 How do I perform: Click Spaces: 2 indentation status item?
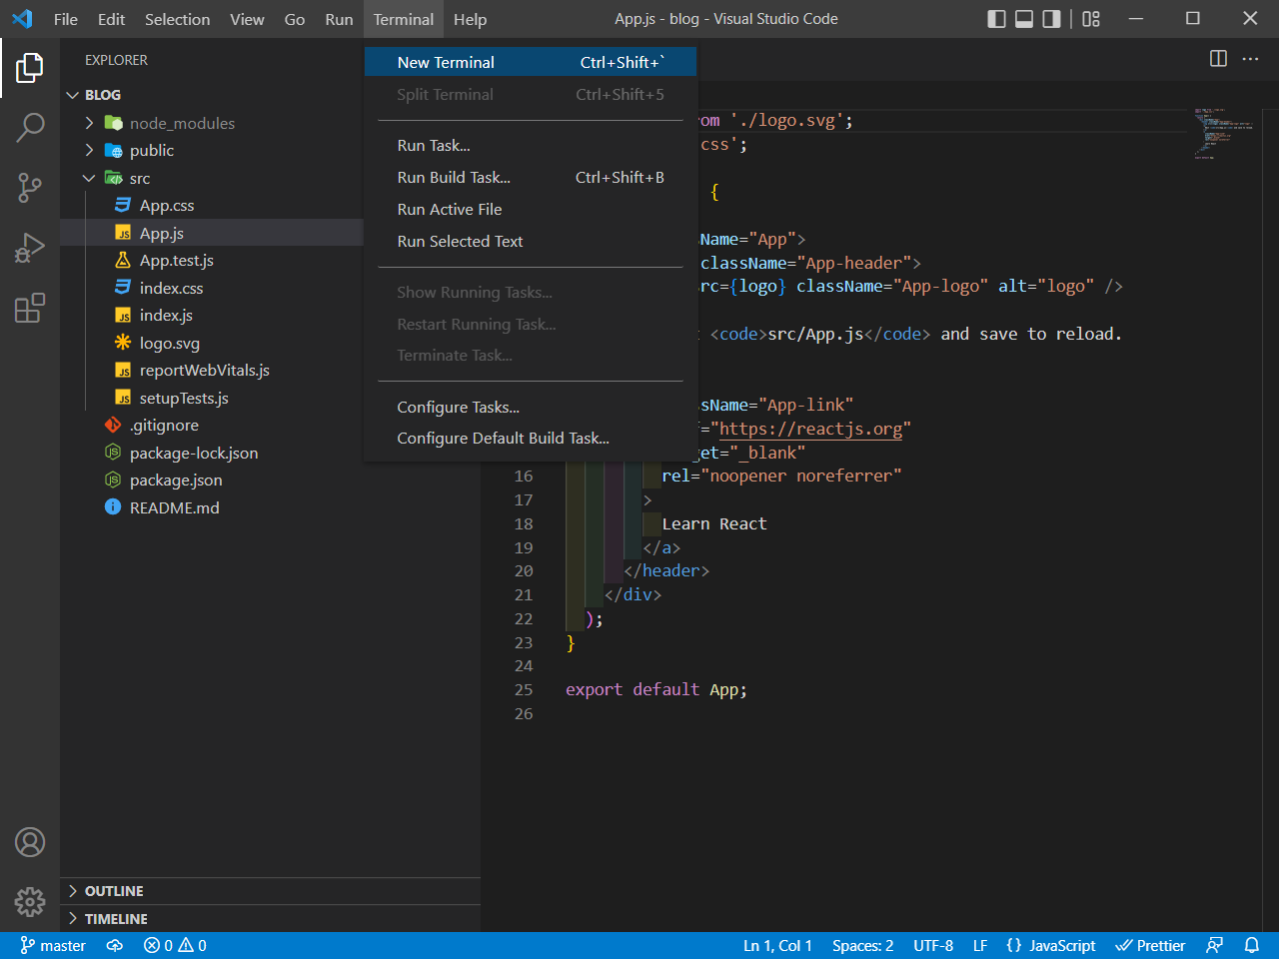(x=863, y=945)
